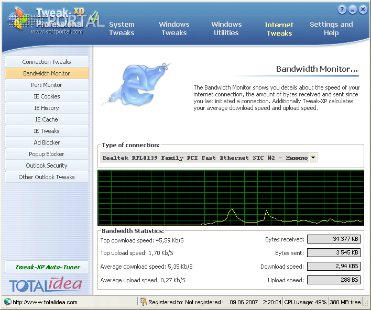Close the Tweak-XP window
371x310 pixels.
coord(363,9)
